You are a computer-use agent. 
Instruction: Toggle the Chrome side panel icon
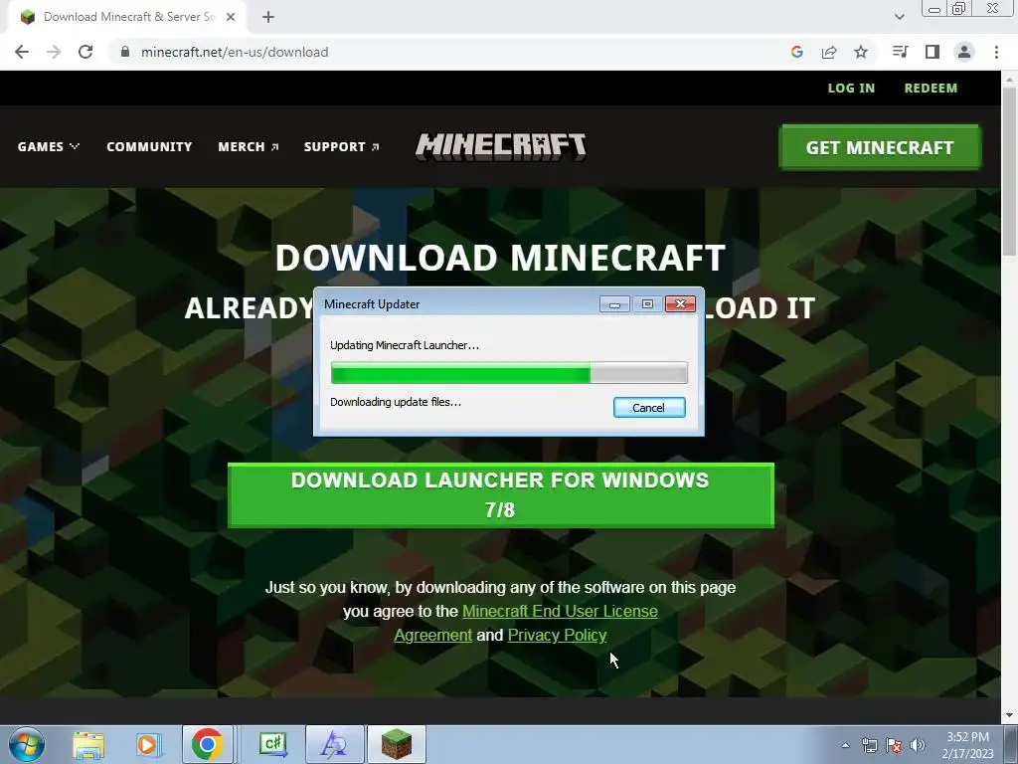coord(933,52)
